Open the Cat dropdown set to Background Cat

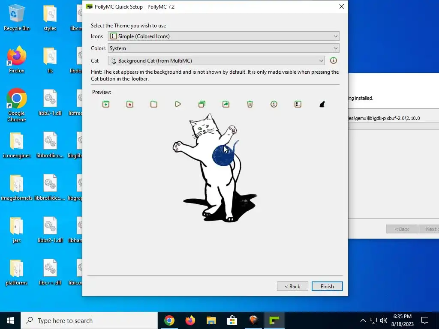(216, 61)
